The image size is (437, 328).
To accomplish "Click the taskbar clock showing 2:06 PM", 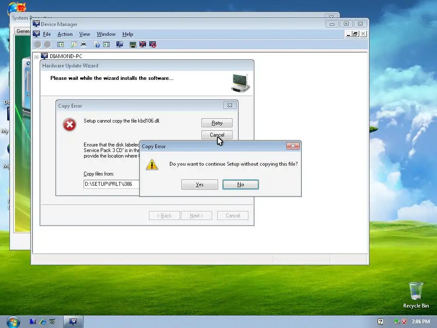I will (x=421, y=322).
